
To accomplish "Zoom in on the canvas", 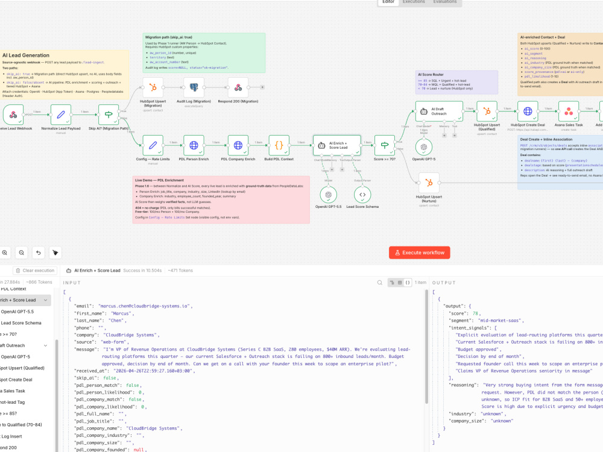I will [x=5, y=253].
